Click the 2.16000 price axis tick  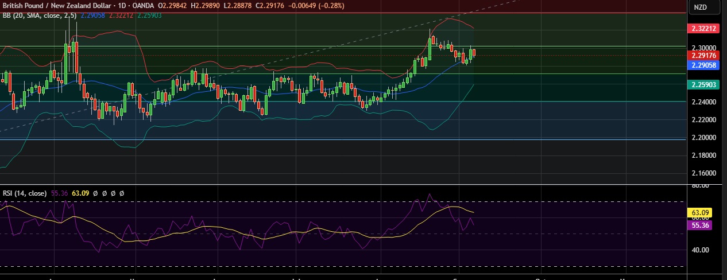pos(703,173)
